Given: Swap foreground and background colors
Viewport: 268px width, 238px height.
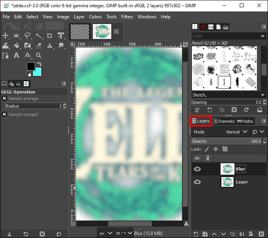Looking at the screenshot, I should point(39,64).
